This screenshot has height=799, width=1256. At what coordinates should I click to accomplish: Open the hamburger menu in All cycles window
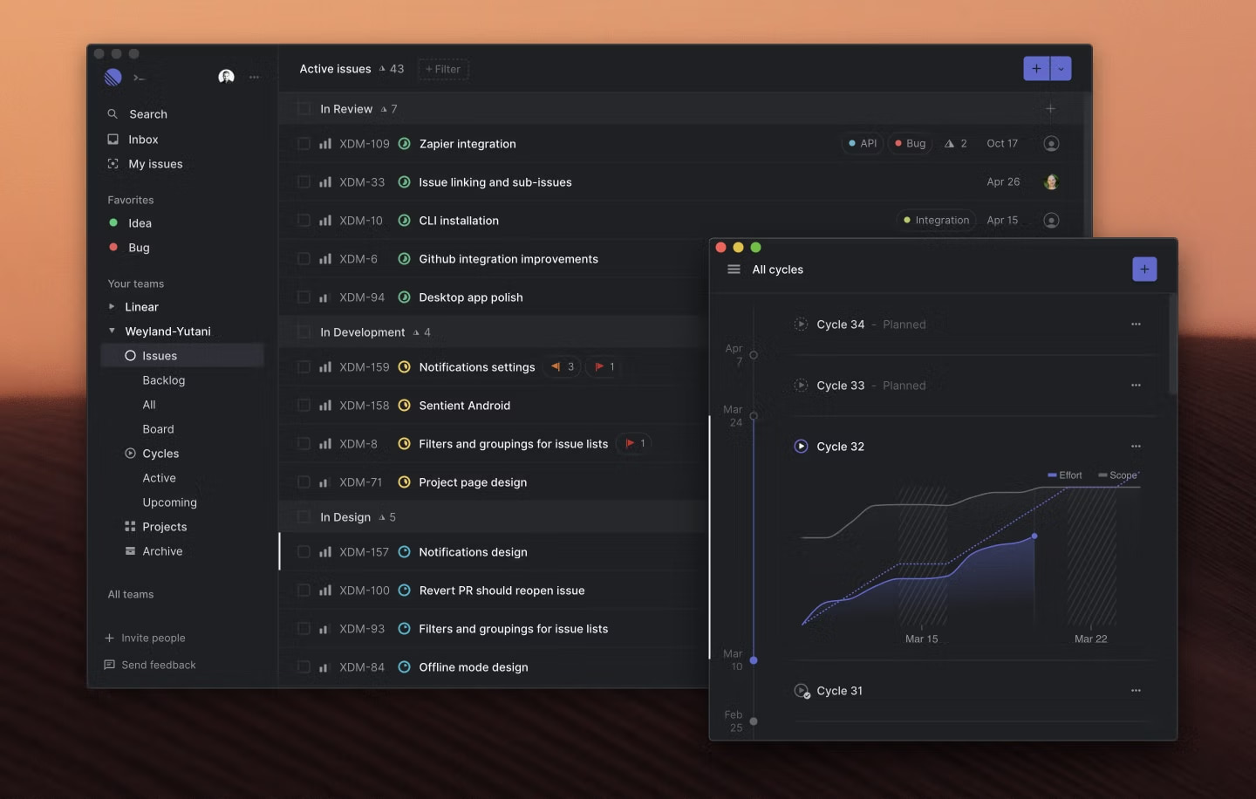click(x=734, y=269)
